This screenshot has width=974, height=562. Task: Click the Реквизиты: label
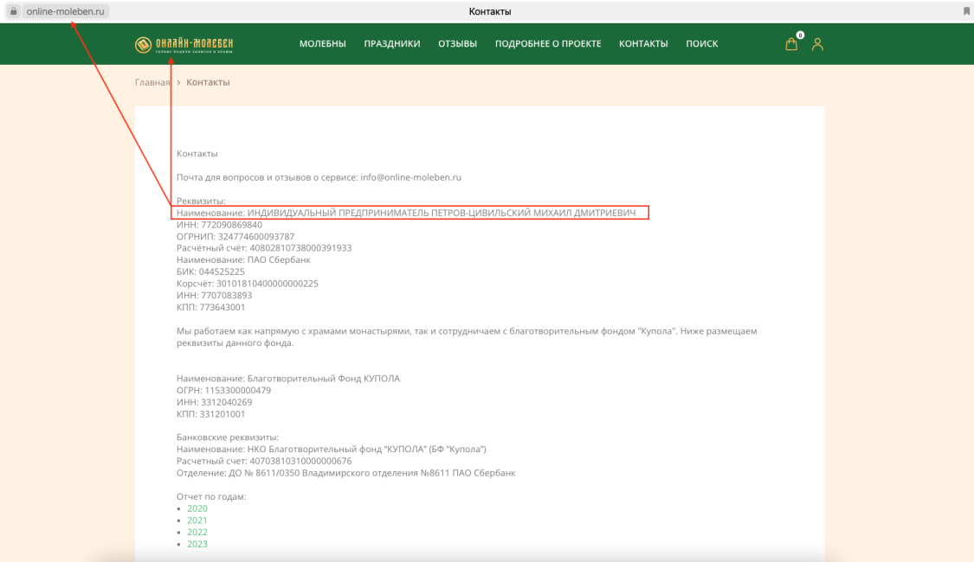[x=201, y=201]
